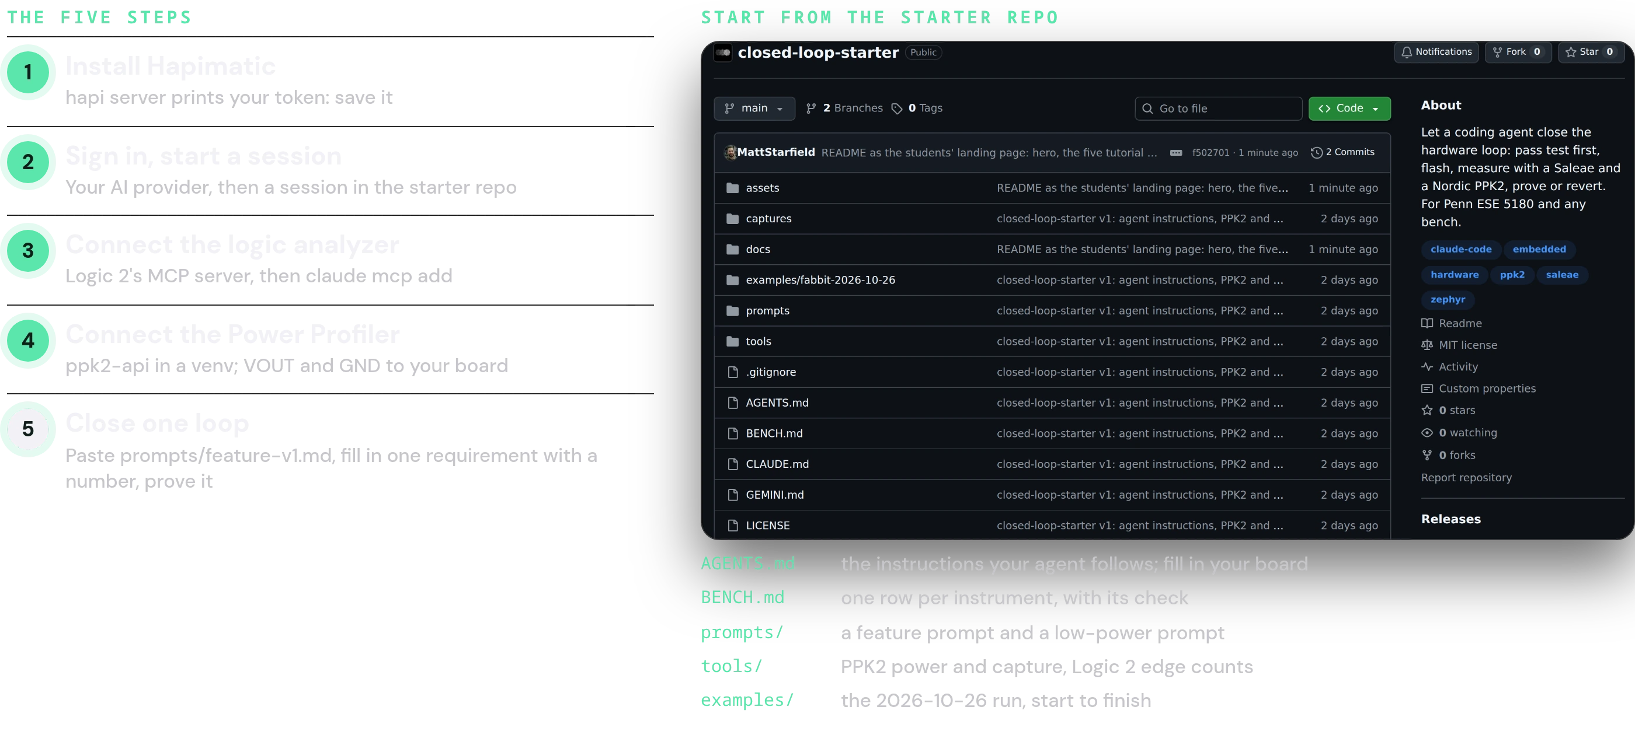
Task: Open the assets folder
Action: point(762,188)
